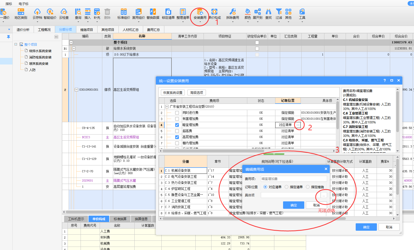Open the 人材机汇总 tab
This screenshot has height=250, width=414.
[131, 30]
